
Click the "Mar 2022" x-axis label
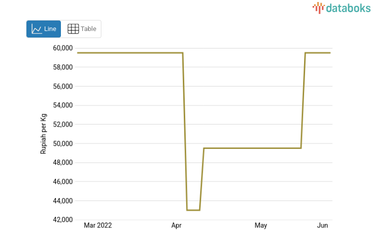[98, 225]
